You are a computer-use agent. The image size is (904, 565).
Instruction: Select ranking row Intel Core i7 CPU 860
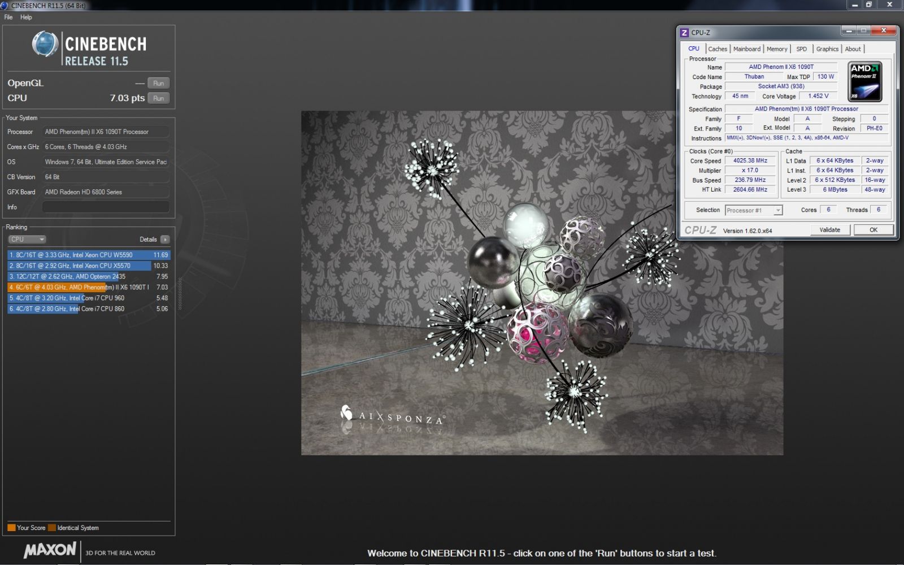89,309
